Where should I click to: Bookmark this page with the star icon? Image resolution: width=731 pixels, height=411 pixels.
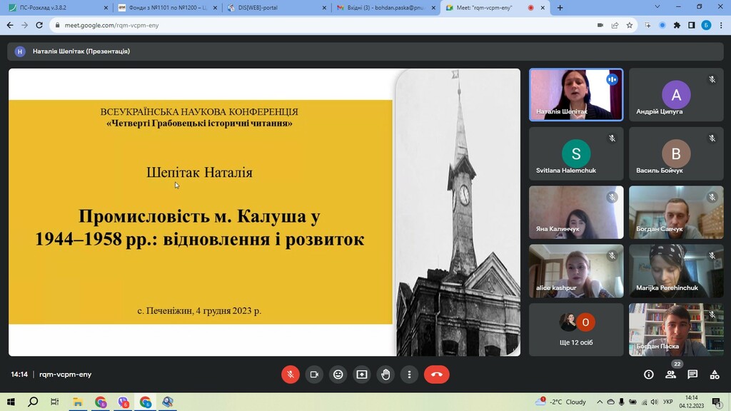(x=630, y=25)
